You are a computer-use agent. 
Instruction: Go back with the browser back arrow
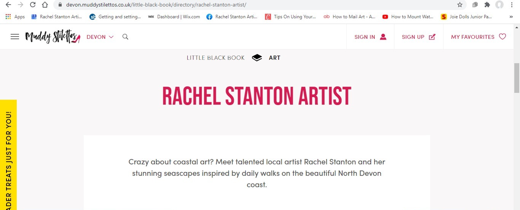[8, 5]
